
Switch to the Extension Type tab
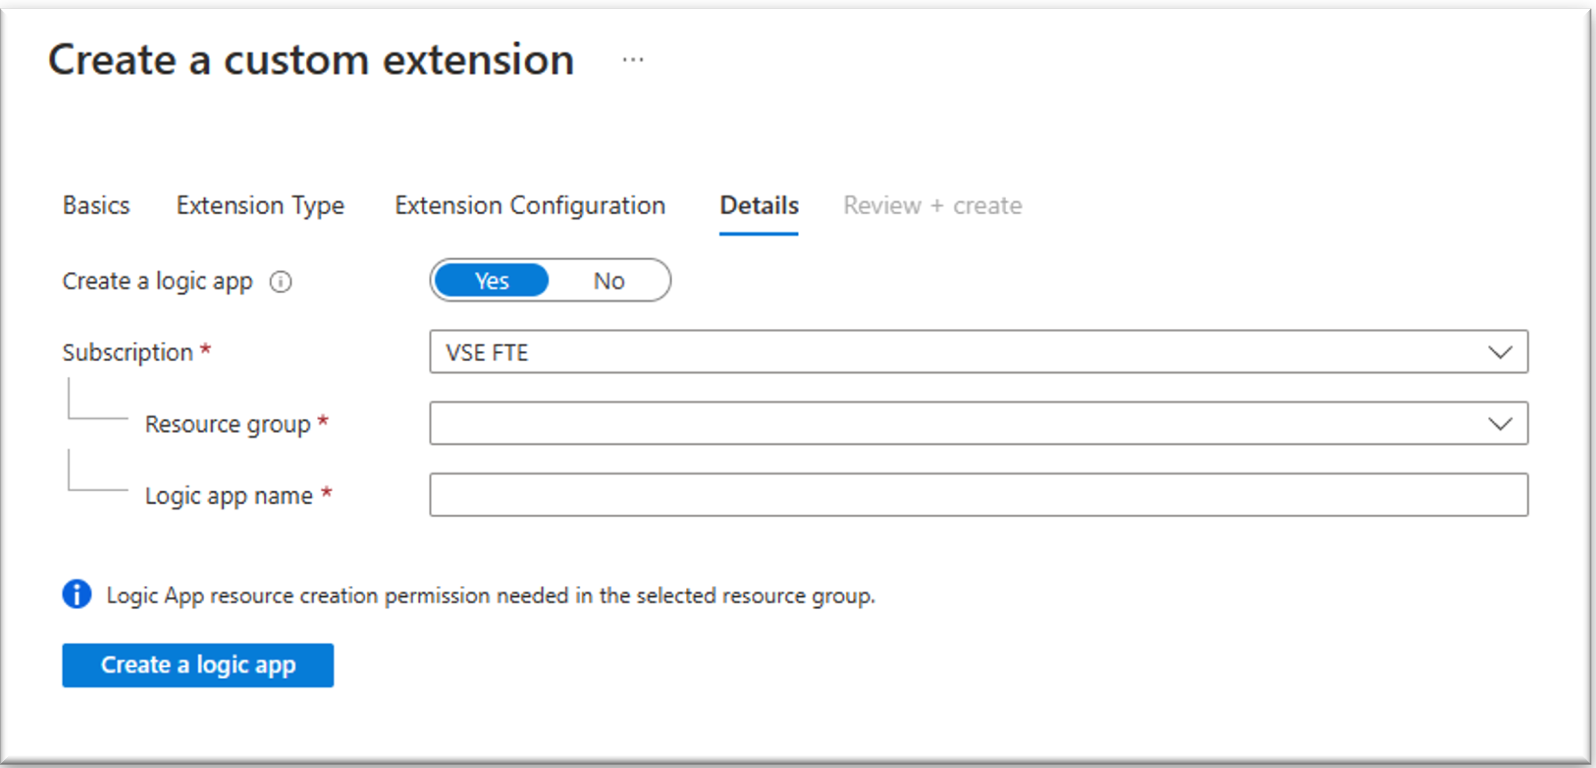click(x=260, y=206)
